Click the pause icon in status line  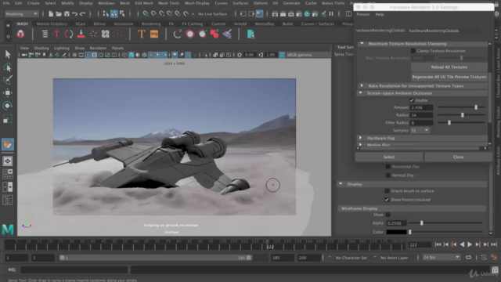tap(331, 14)
